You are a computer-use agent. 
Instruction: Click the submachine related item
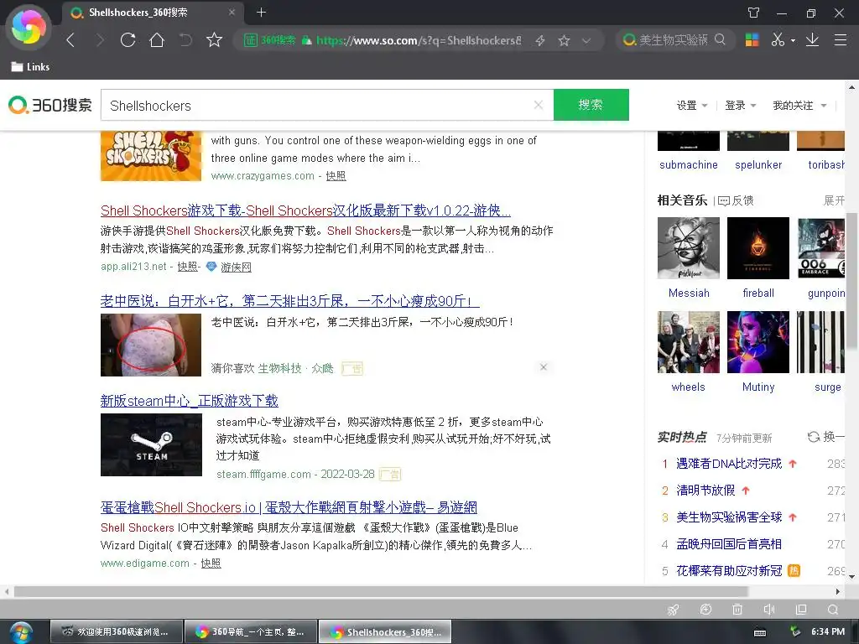(x=689, y=165)
